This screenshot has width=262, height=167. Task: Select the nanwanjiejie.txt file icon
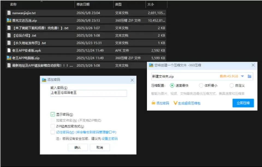9,13
